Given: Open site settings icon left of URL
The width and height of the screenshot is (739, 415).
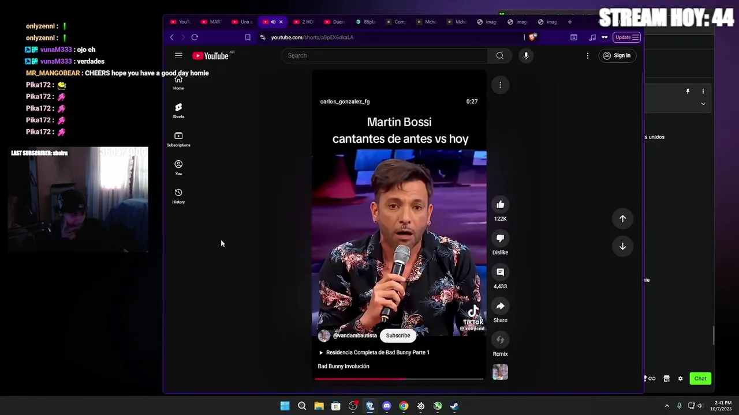Looking at the screenshot, I should (x=263, y=37).
